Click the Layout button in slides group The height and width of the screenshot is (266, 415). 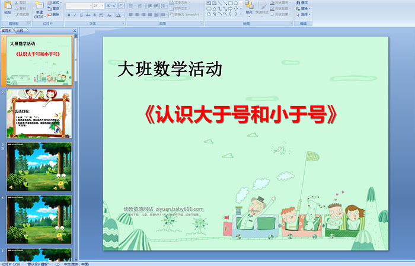coord(55,3)
